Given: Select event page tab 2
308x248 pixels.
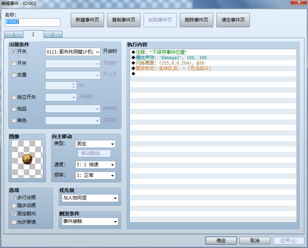Looking at the screenshot, I should click(33, 34).
